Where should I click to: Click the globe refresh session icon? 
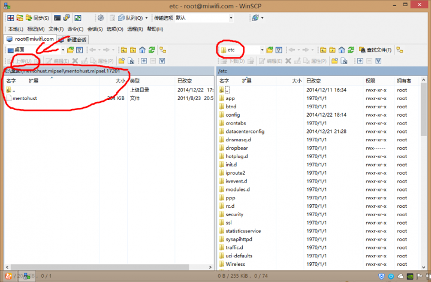255,18
